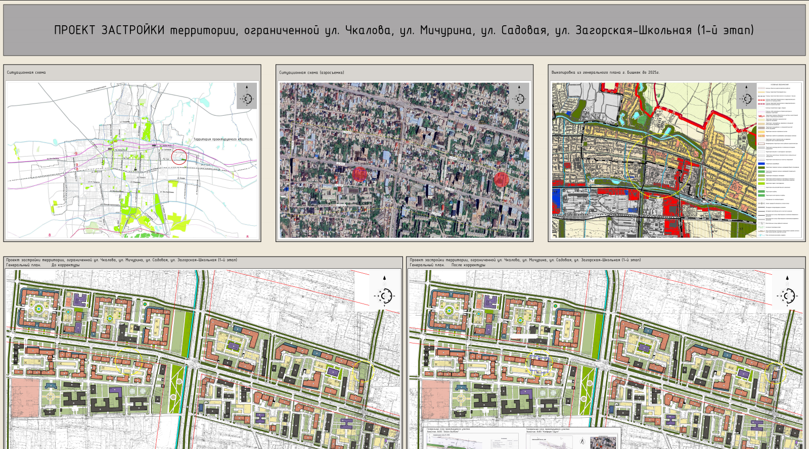809x449 pixels.
Task: Click the ПРОЕКТ ЗАСТРОЙКИ title banner text
Action: point(403,30)
